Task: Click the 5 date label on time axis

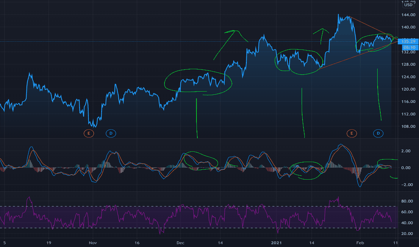Action: [4, 243]
